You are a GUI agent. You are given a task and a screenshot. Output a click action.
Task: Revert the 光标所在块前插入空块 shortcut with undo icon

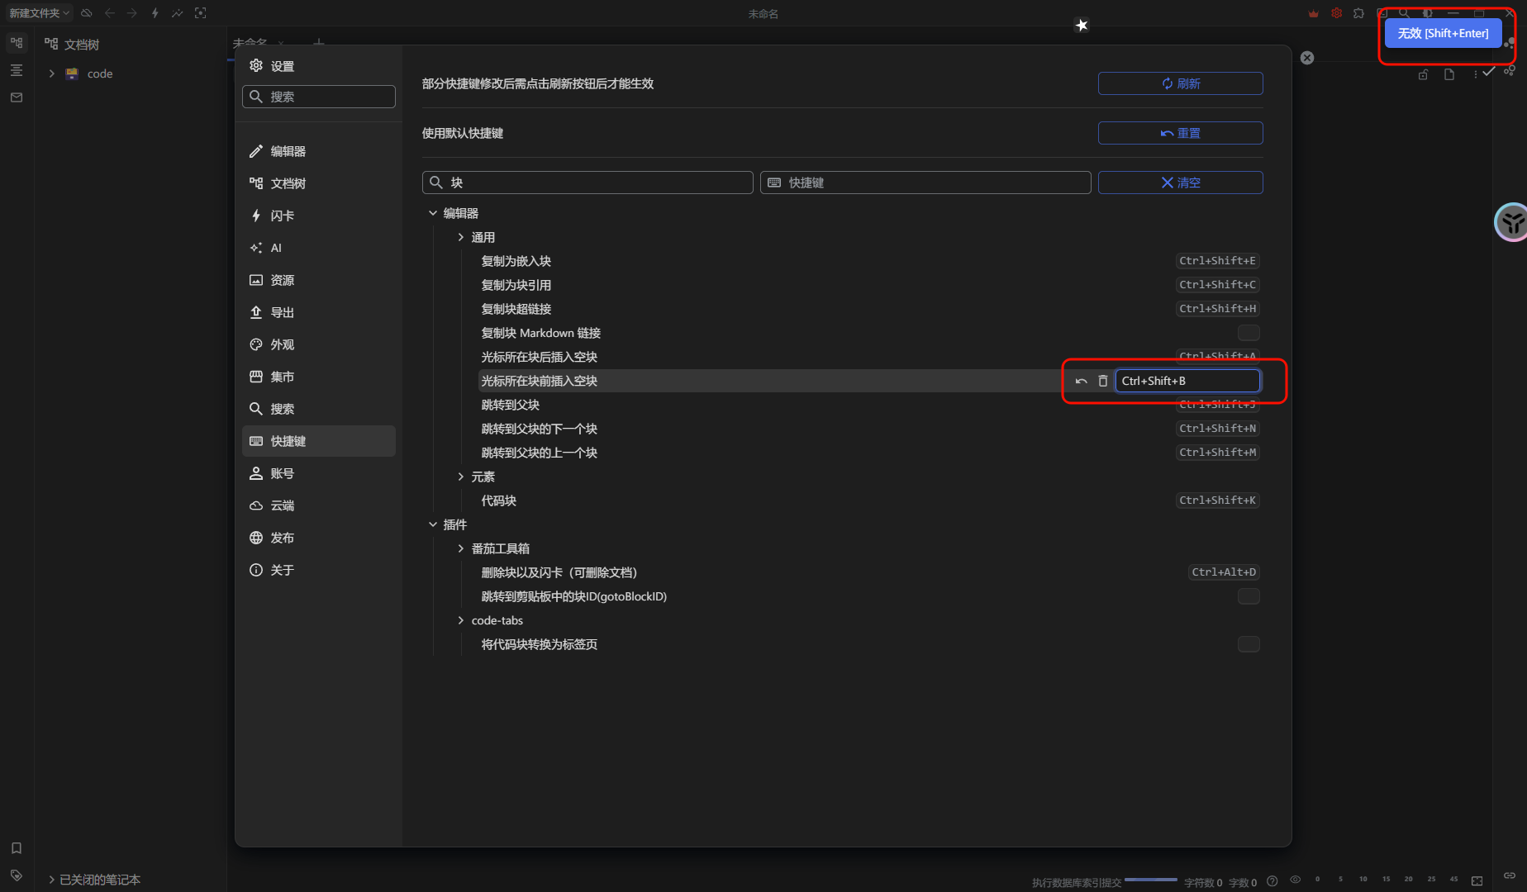tap(1081, 381)
